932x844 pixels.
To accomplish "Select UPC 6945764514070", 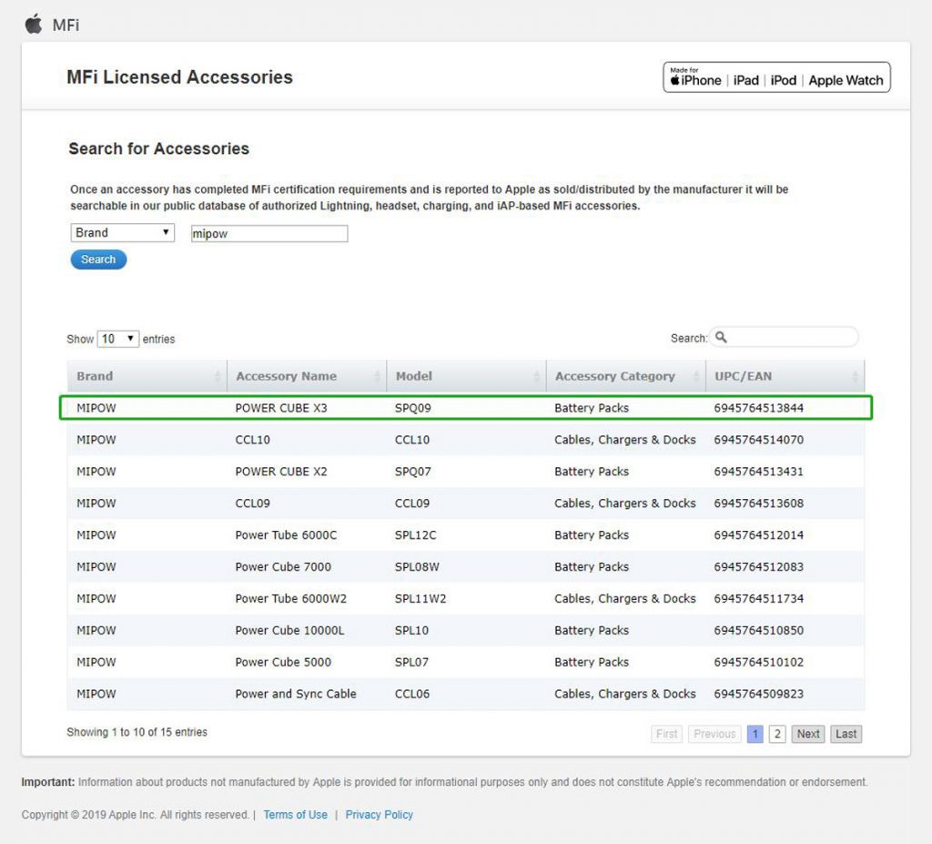I will point(758,440).
